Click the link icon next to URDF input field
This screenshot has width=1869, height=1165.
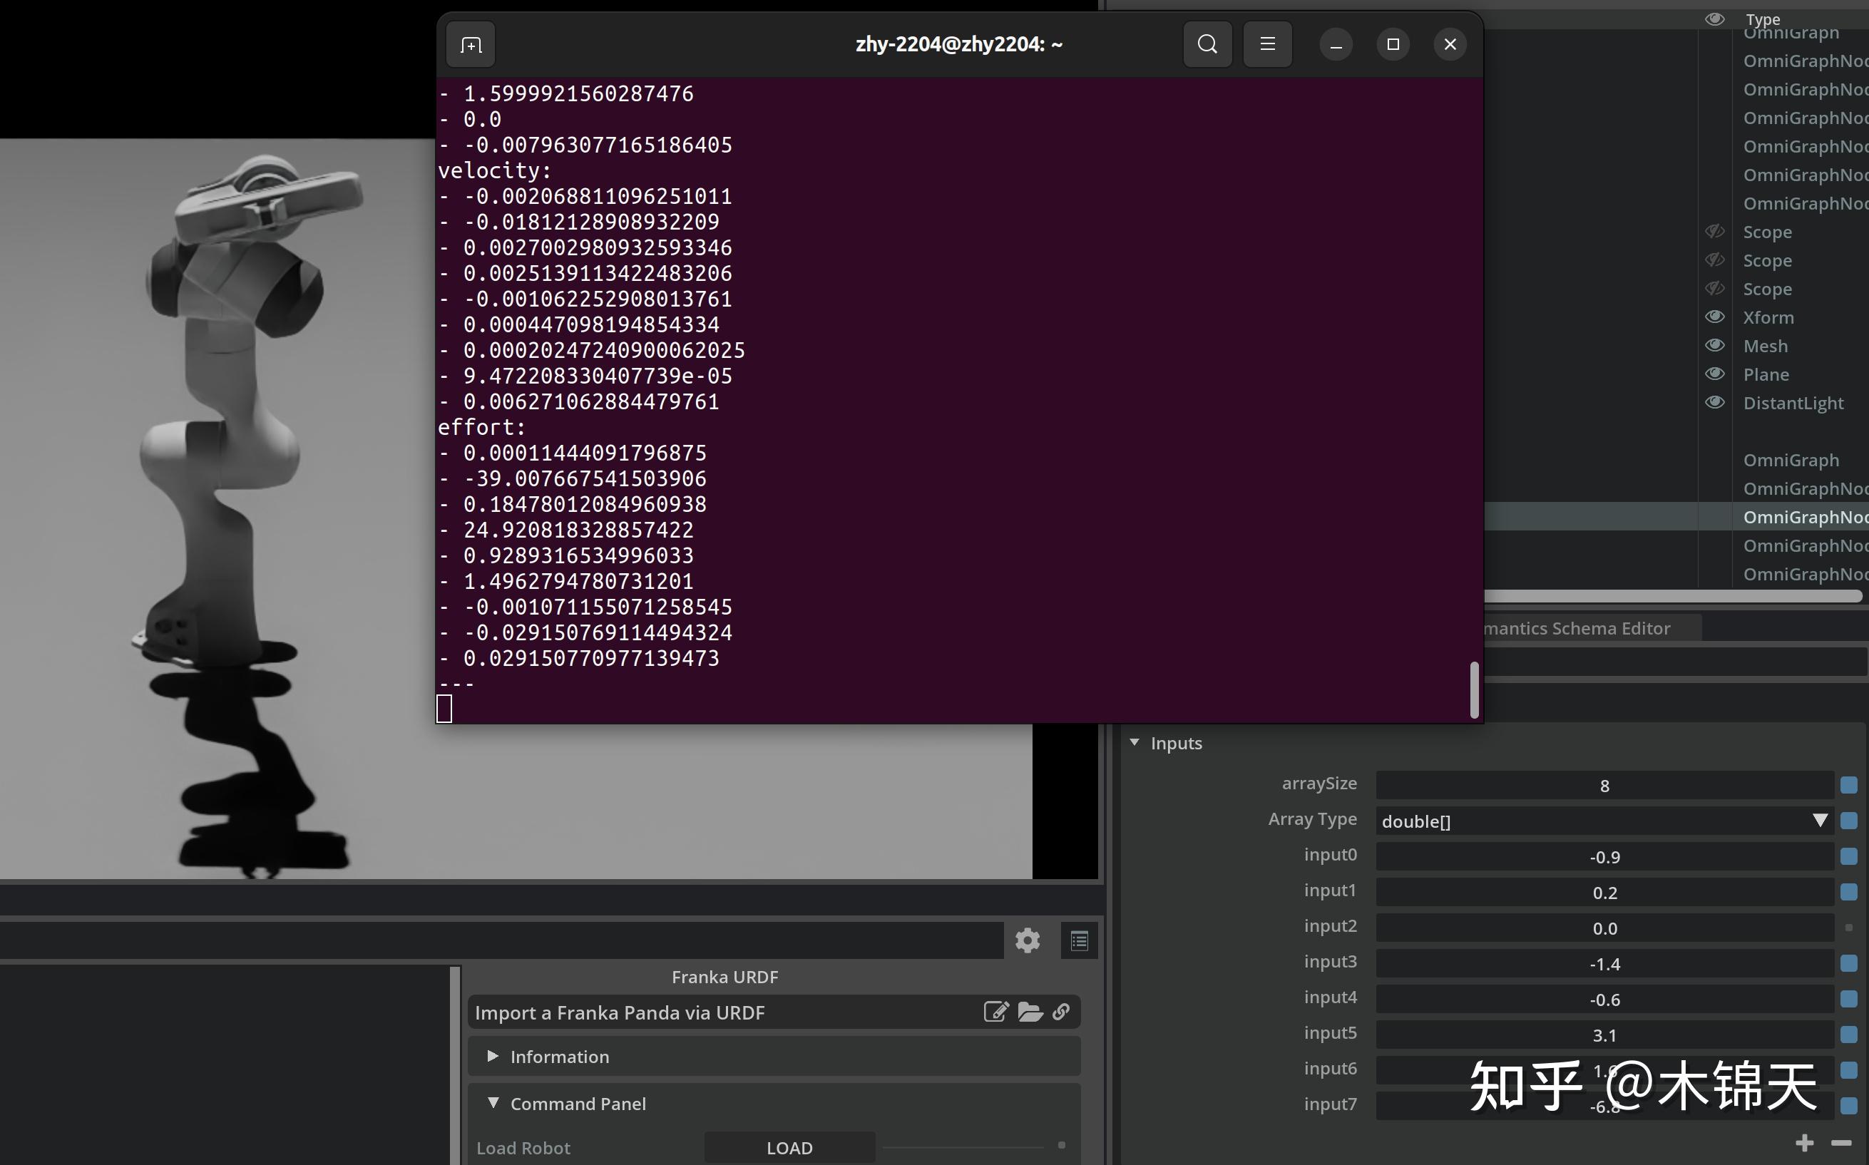click(1062, 1012)
